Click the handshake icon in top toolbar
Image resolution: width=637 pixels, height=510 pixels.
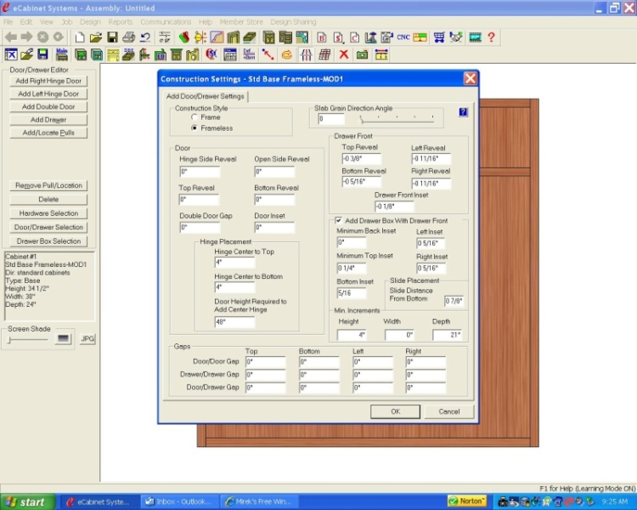[x=456, y=37]
